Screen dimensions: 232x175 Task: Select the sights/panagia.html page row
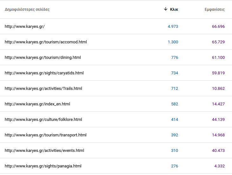click(116, 166)
